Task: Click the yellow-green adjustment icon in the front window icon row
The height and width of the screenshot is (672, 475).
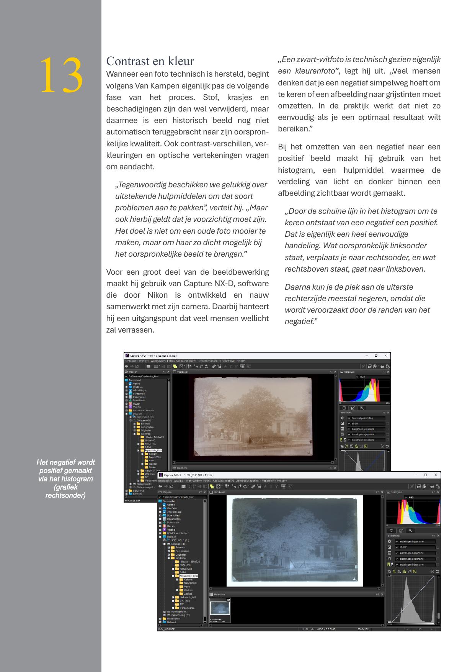Action: point(415,571)
